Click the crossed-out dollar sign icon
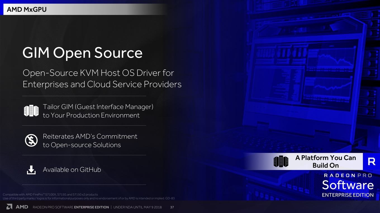Screen dimensions: 380x213 tap(31, 140)
